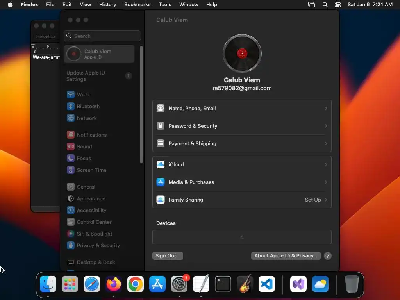Expand the Password & Security chevron
Viewport: 400px width, 300px height.
pos(326,126)
